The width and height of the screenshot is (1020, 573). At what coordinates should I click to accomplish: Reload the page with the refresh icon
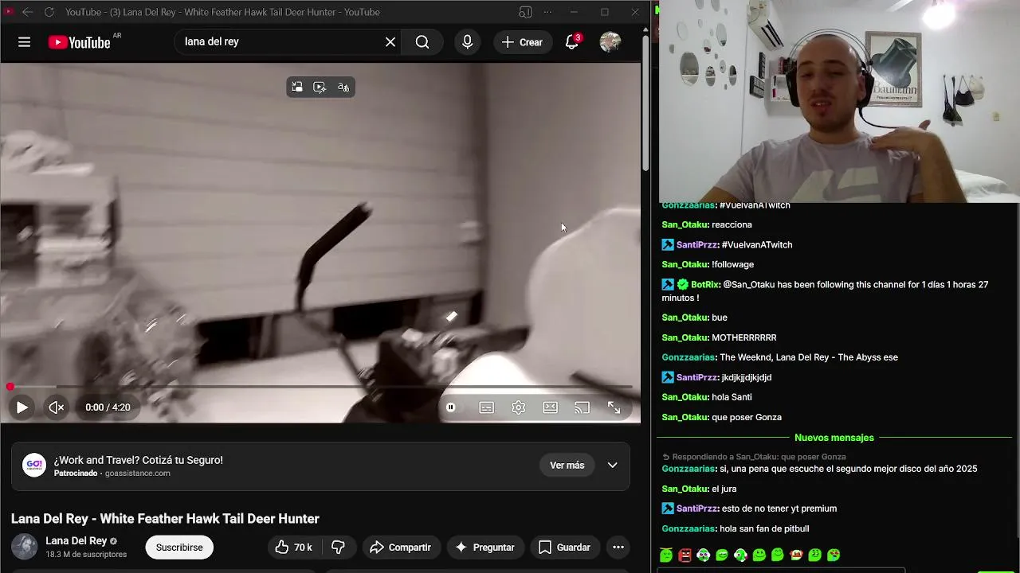pos(49,12)
